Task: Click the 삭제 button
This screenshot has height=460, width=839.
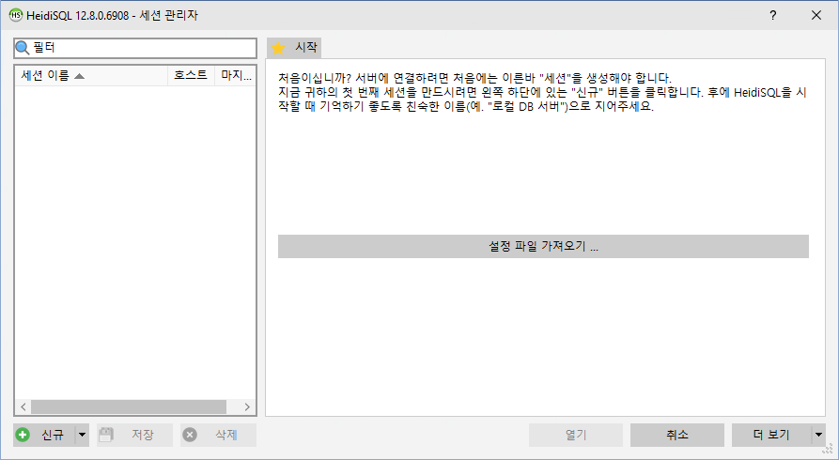Action: pos(218,435)
